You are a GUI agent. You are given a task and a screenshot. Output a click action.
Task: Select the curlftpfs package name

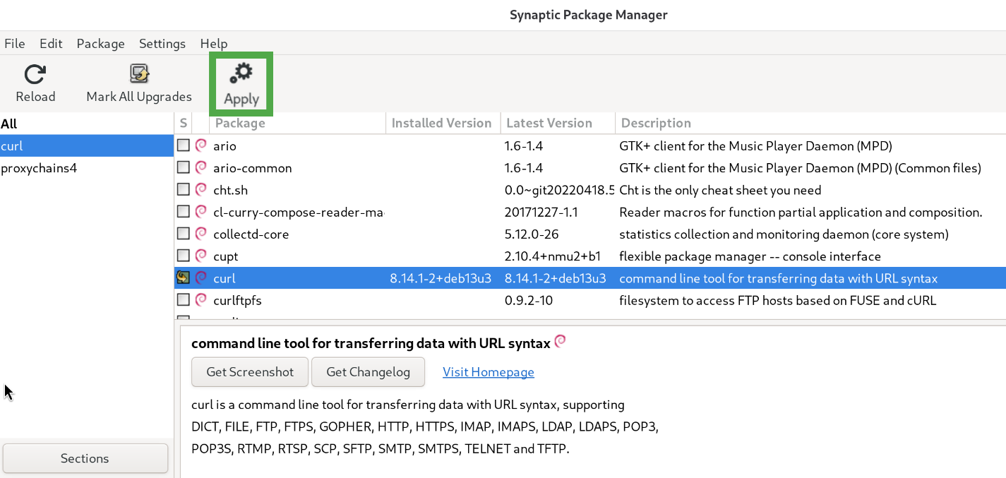237,300
